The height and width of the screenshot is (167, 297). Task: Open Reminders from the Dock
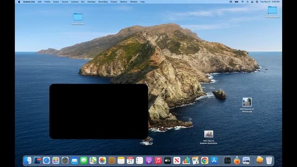139,161
